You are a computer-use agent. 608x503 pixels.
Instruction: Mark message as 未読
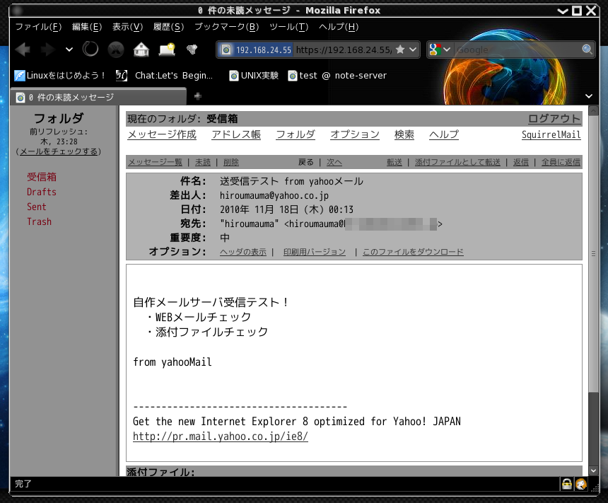click(202, 162)
